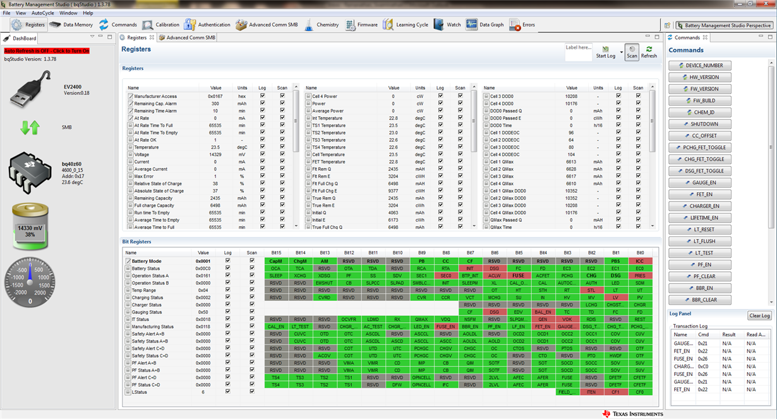
Task: Click the red SEC0 bit in Operation Status A
Action: pyautogui.click(x=446, y=276)
